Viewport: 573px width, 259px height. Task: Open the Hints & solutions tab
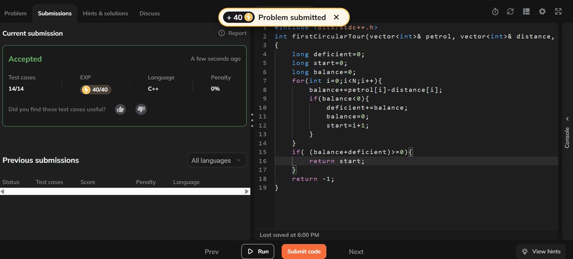point(106,13)
